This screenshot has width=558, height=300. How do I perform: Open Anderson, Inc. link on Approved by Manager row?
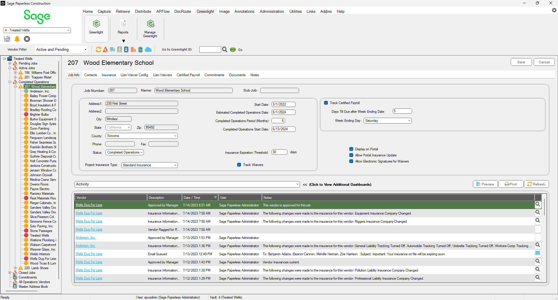85,237
